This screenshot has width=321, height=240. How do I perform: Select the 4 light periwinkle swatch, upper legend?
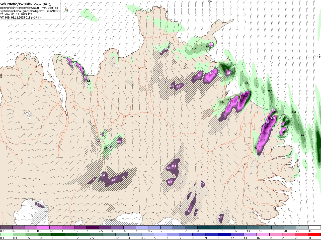click(142, 227)
